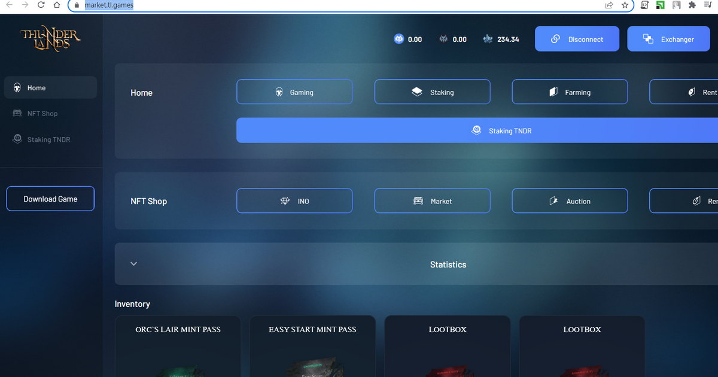Bookmark this page with the star icon
Screen dimensions: 718x377
pos(625,5)
